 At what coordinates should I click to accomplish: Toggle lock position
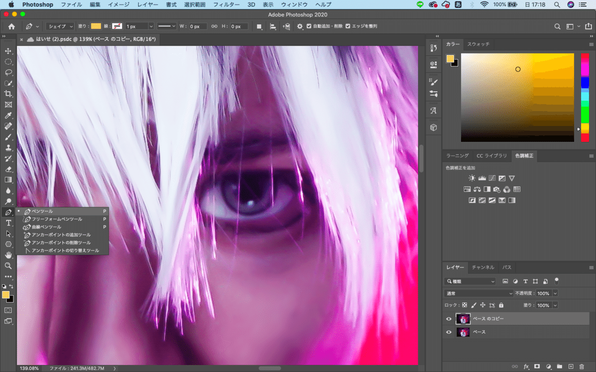click(483, 306)
